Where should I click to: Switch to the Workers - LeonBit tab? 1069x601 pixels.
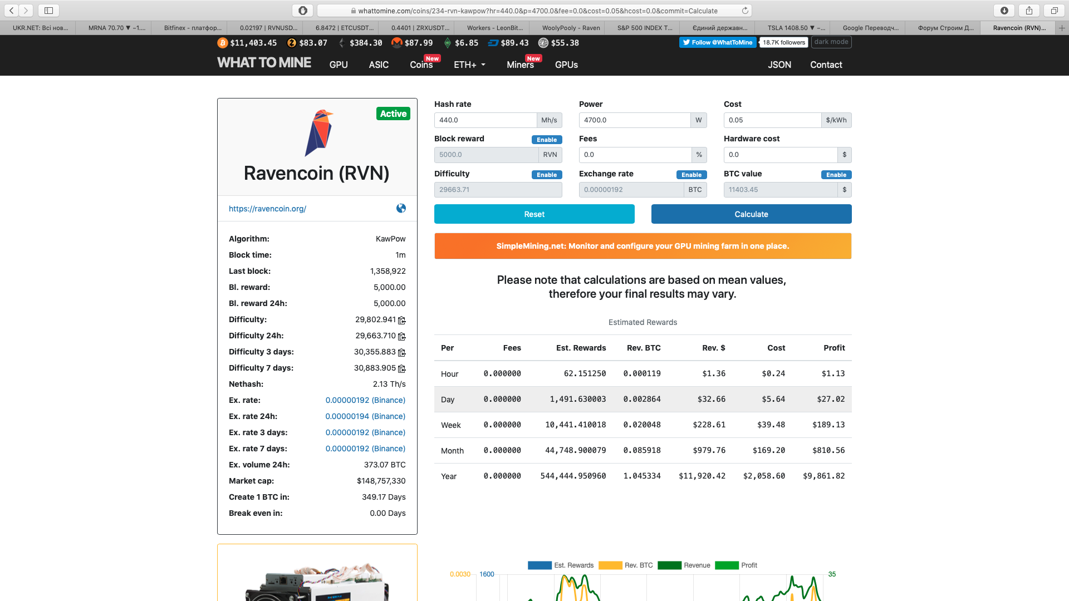491,28
